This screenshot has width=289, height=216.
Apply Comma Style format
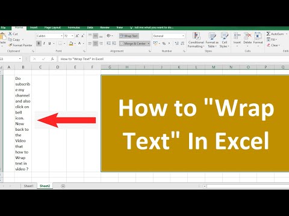pos(170,43)
